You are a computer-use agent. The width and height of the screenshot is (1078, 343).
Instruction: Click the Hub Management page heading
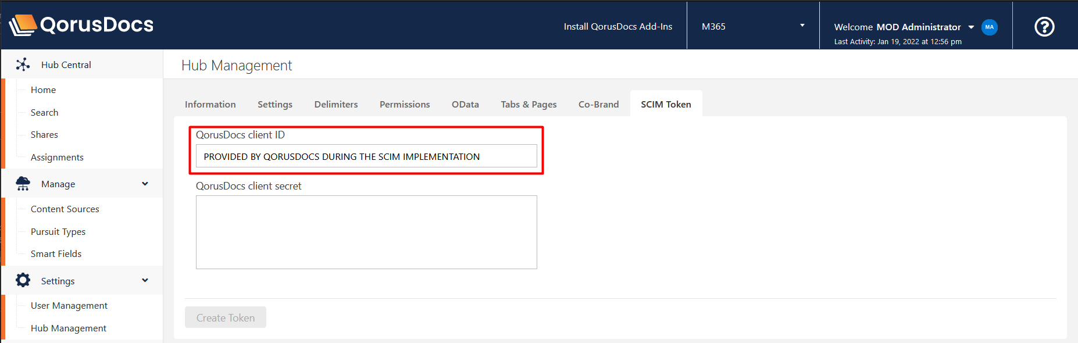(x=237, y=66)
